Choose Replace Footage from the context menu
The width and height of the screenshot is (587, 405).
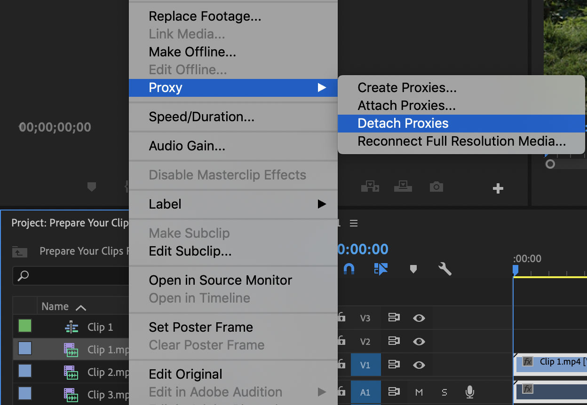(x=205, y=16)
